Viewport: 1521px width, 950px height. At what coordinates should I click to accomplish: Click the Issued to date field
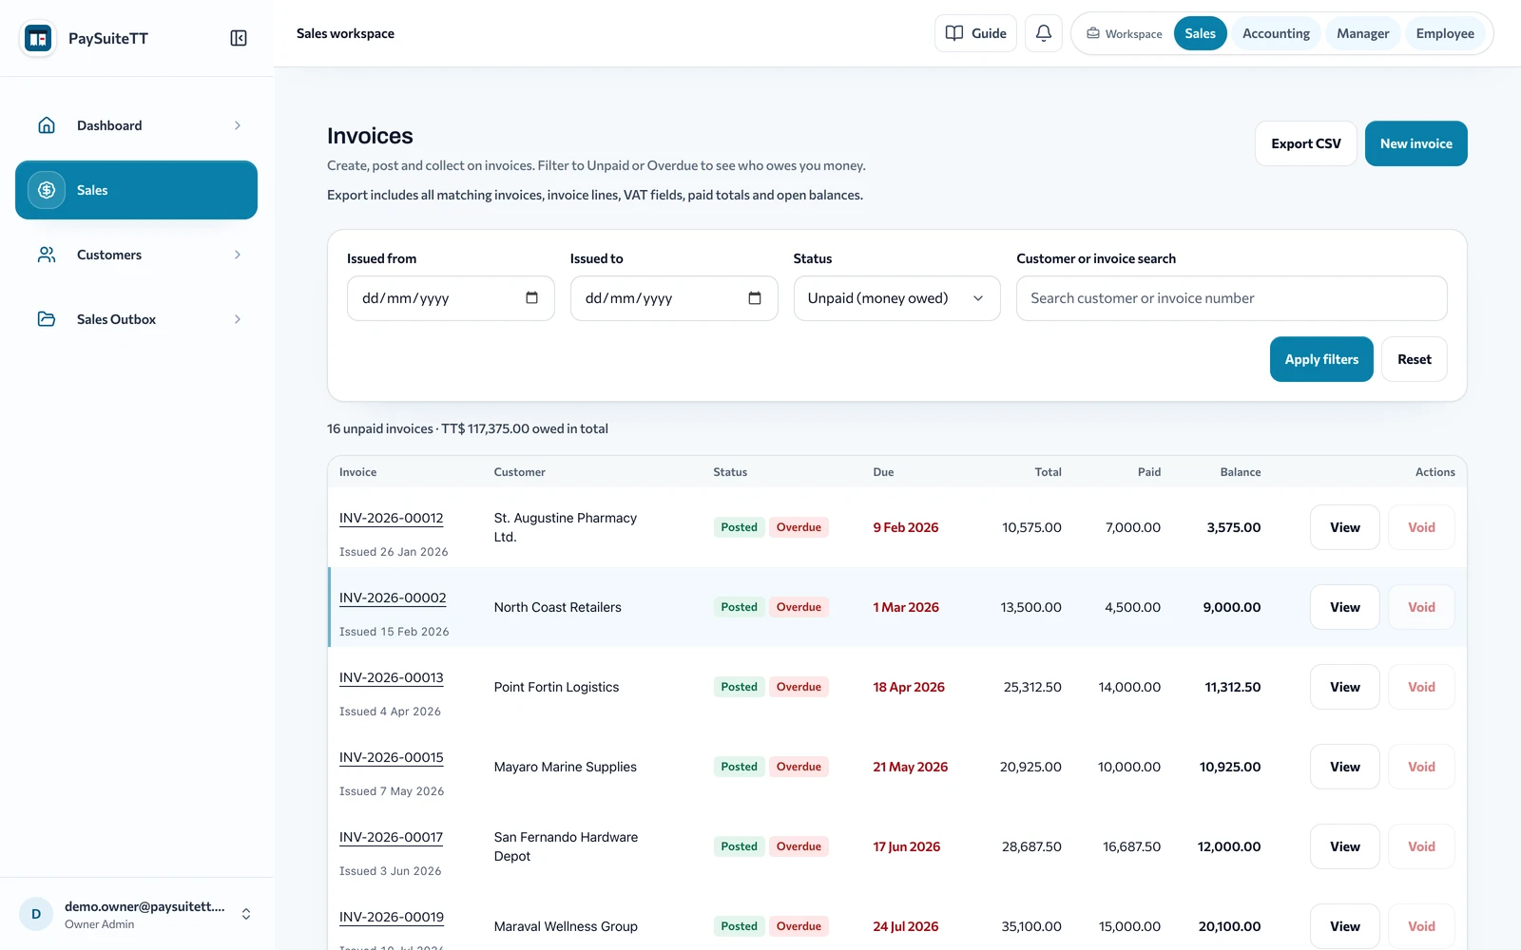tap(674, 298)
